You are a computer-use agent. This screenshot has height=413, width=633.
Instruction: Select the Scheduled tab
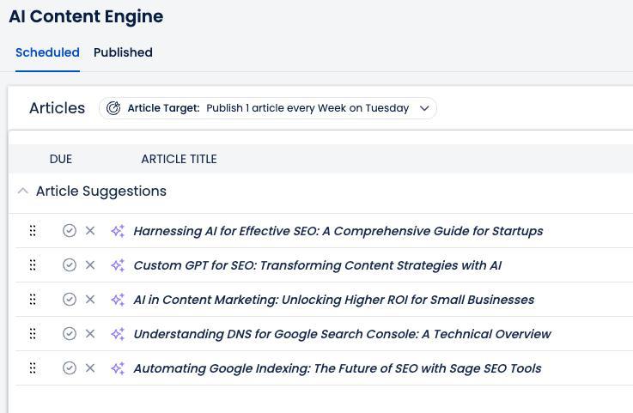(47, 52)
